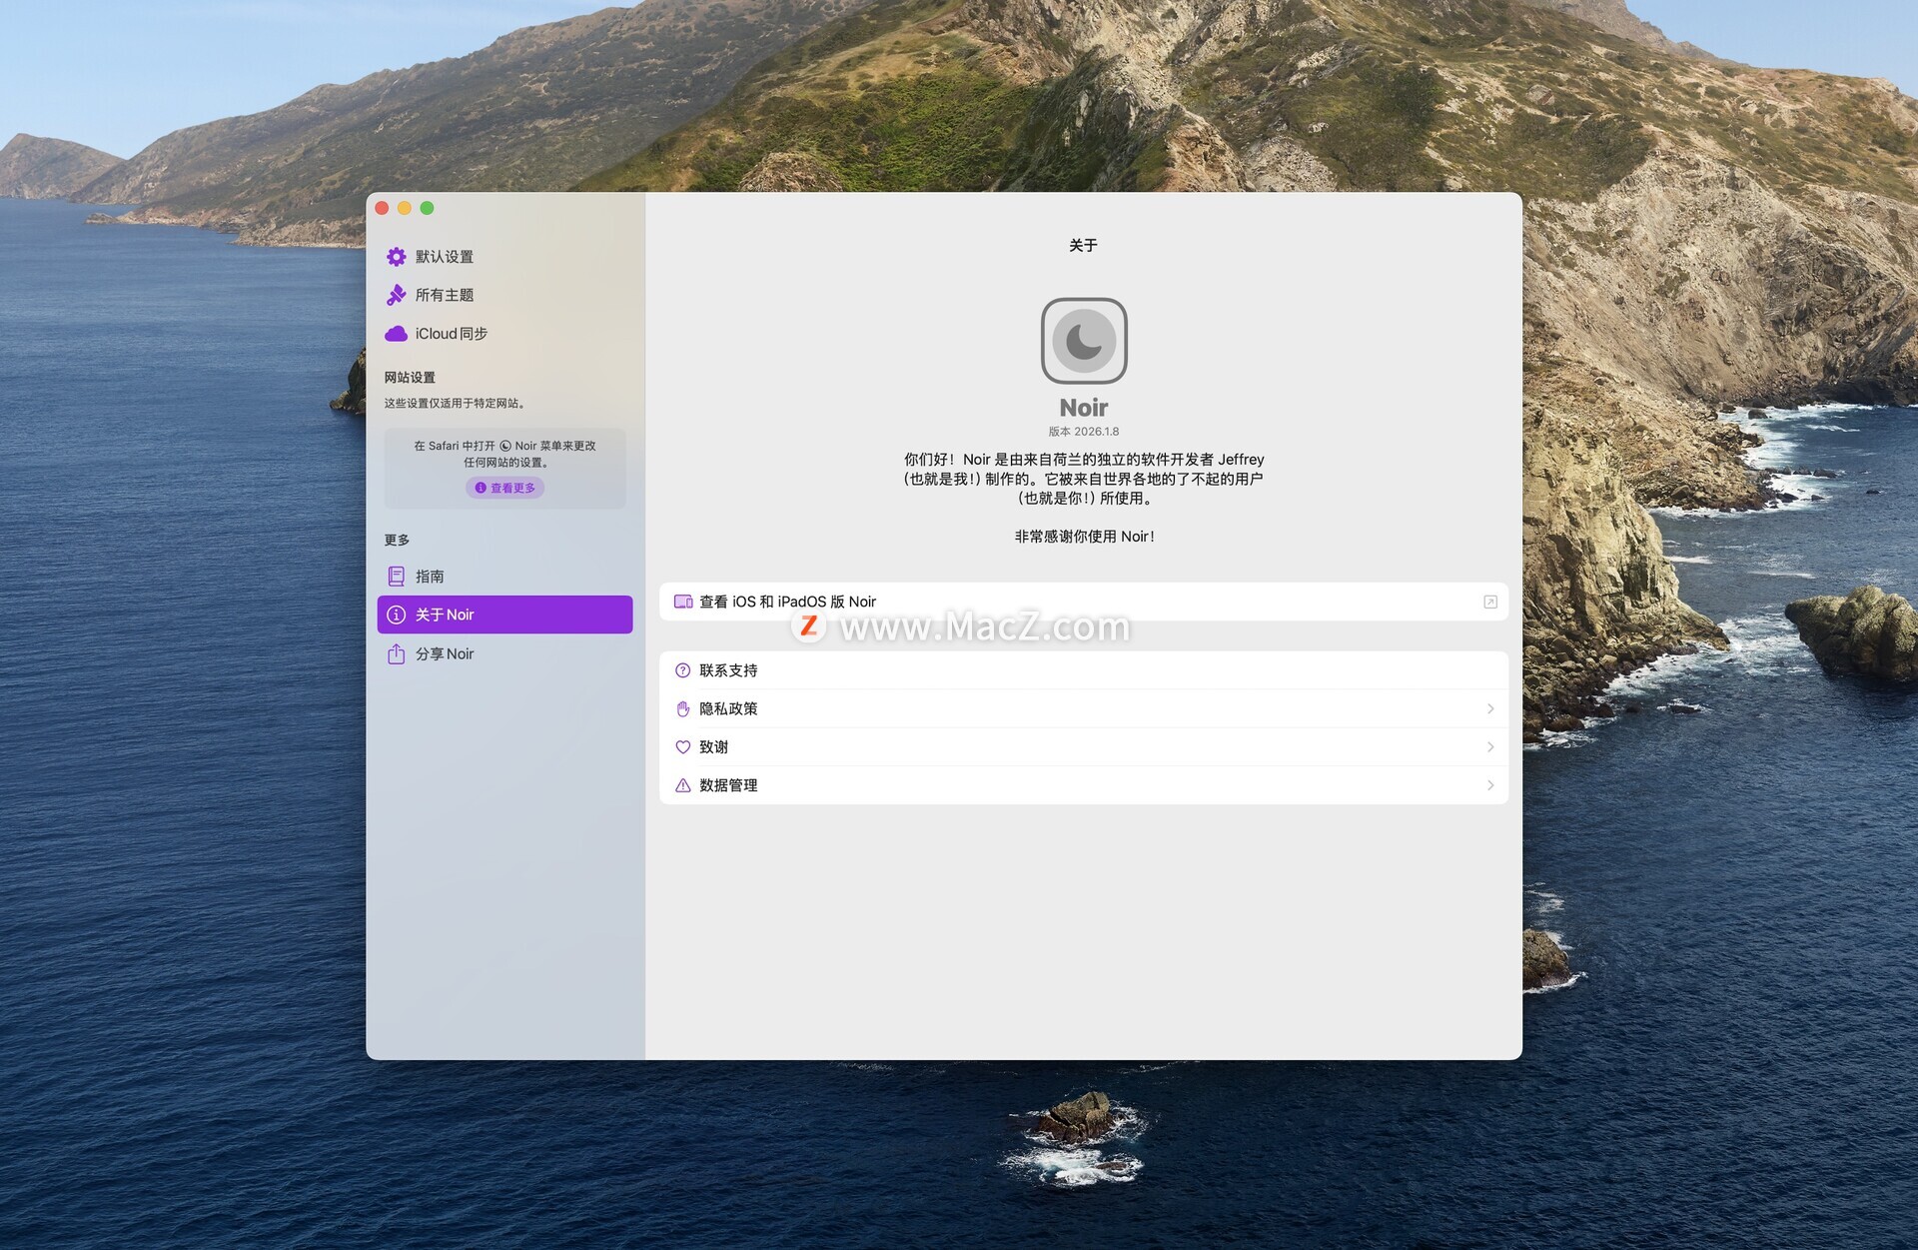This screenshot has width=1918, height=1250.
Task: Click the question mark icon beside 联系支持
Action: pyautogui.click(x=683, y=670)
